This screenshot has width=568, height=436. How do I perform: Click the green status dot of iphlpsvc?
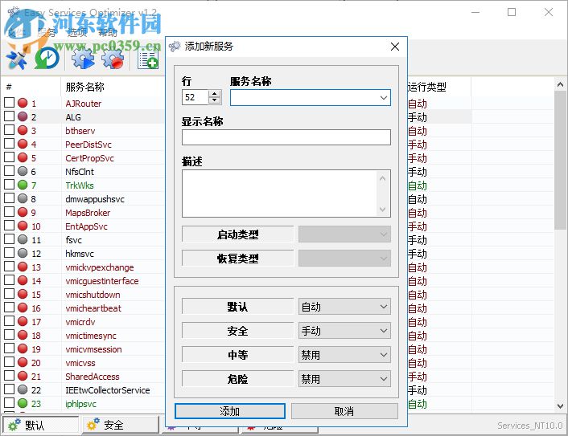coord(23,403)
